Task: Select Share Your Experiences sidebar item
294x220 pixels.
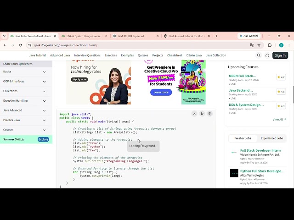Action: [x=26, y=64]
